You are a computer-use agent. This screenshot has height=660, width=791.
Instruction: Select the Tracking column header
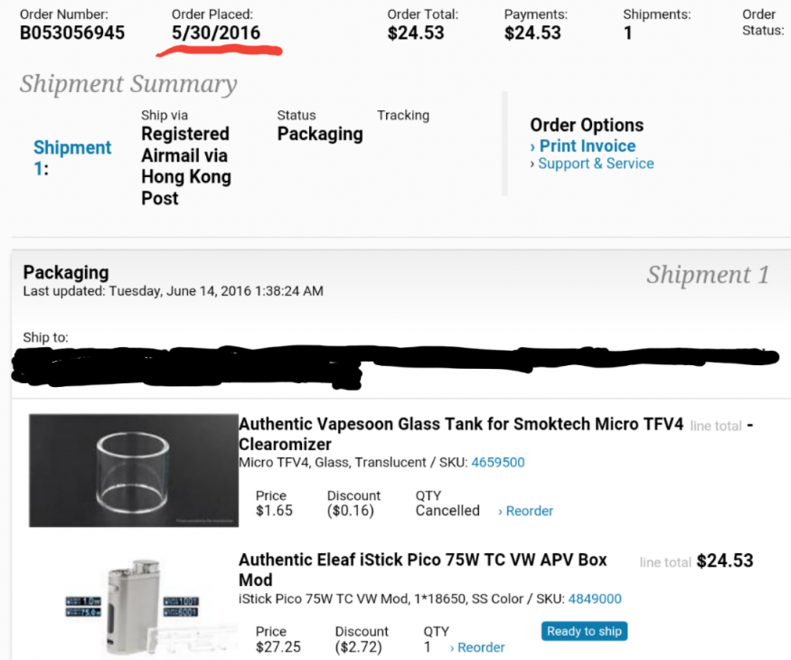click(402, 115)
